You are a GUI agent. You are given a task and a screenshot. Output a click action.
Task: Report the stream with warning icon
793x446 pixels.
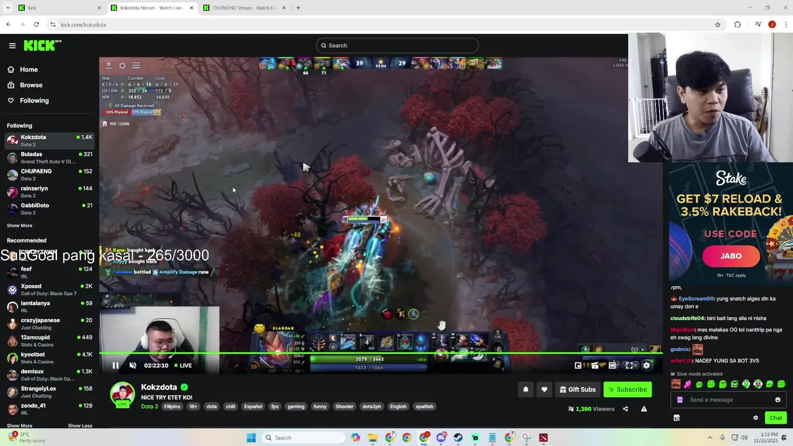(644, 409)
